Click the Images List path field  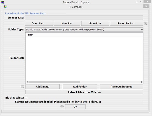click(84, 18)
